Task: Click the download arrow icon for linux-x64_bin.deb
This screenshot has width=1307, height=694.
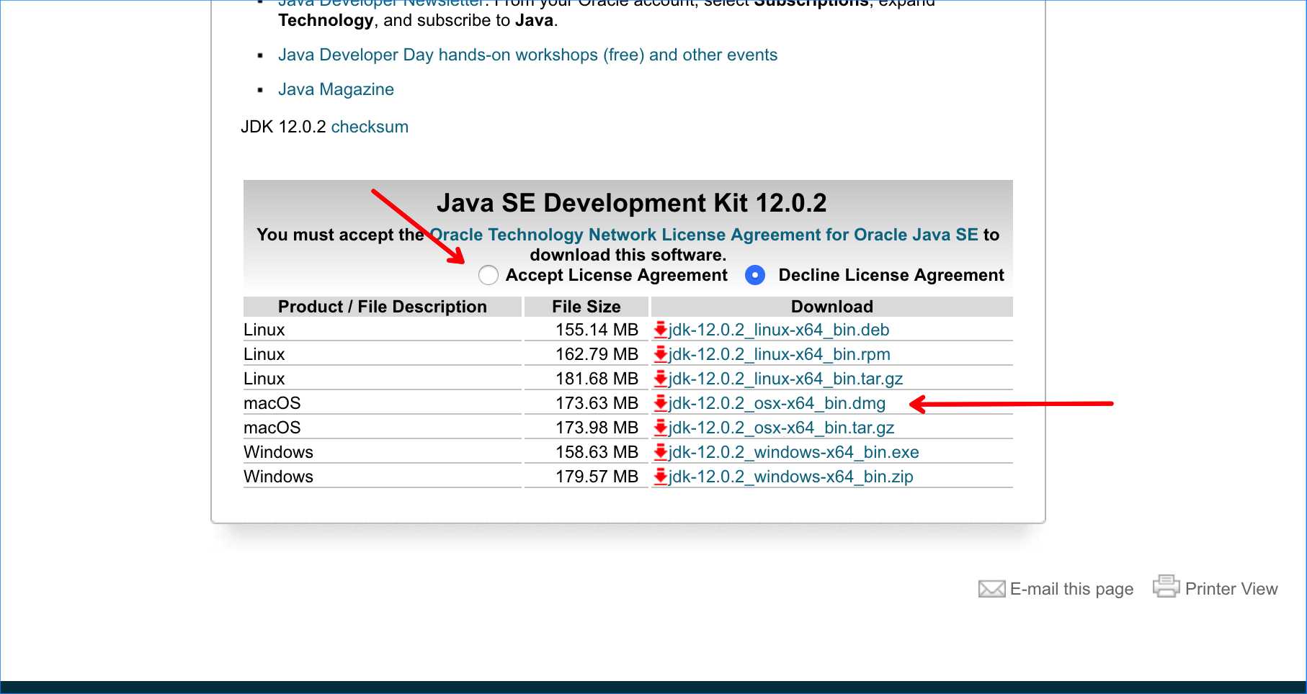Action: pyautogui.click(x=660, y=330)
